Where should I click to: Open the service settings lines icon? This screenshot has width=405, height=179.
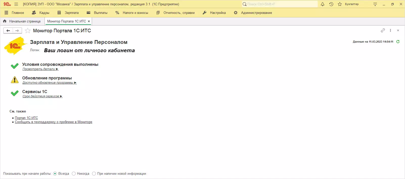(375, 4)
